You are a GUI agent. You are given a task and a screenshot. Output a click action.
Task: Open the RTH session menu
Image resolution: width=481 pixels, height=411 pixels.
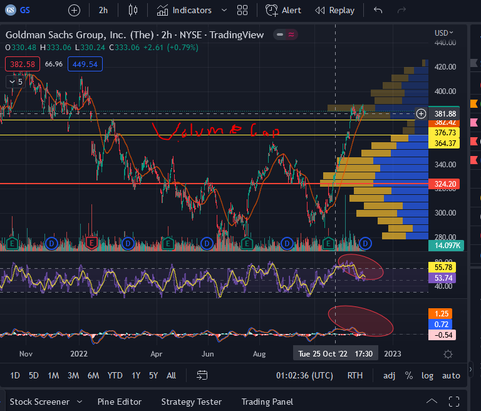(x=355, y=375)
